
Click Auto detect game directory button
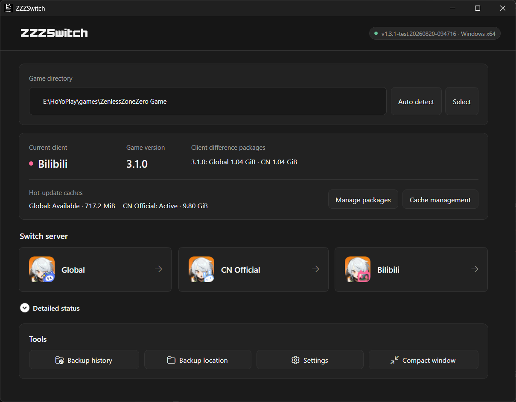pyautogui.click(x=416, y=102)
